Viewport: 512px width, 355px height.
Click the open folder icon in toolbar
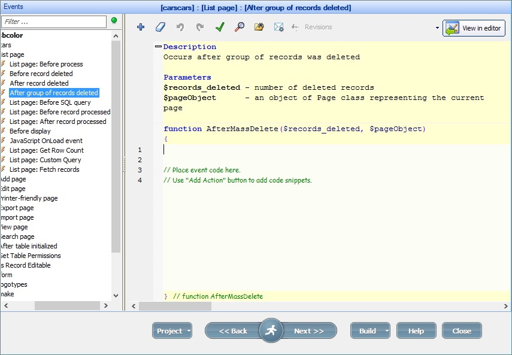[x=259, y=27]
